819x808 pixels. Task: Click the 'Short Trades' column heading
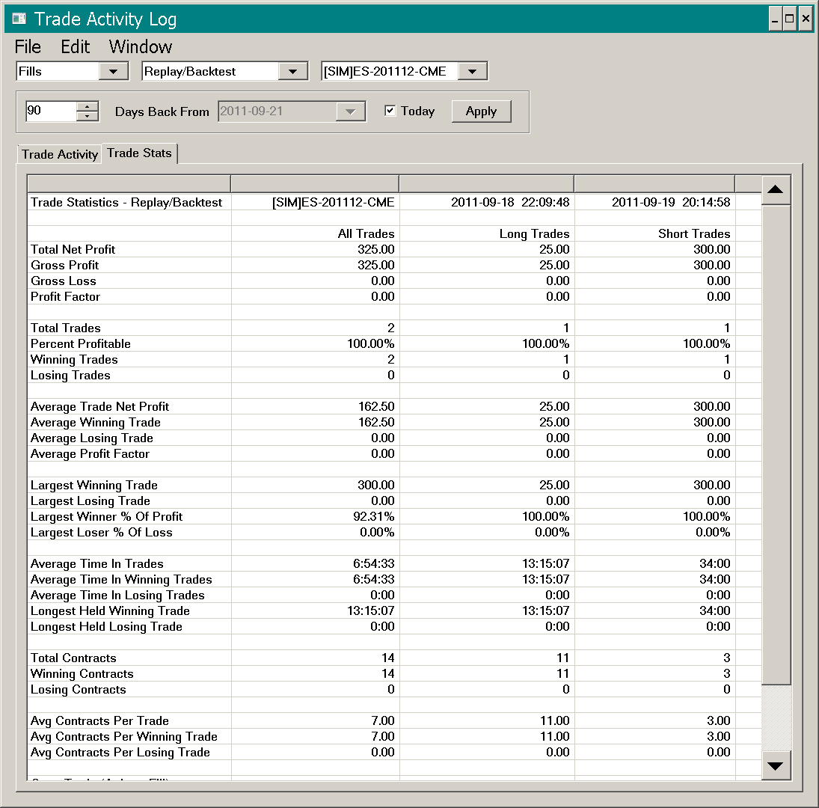(694, 233)
